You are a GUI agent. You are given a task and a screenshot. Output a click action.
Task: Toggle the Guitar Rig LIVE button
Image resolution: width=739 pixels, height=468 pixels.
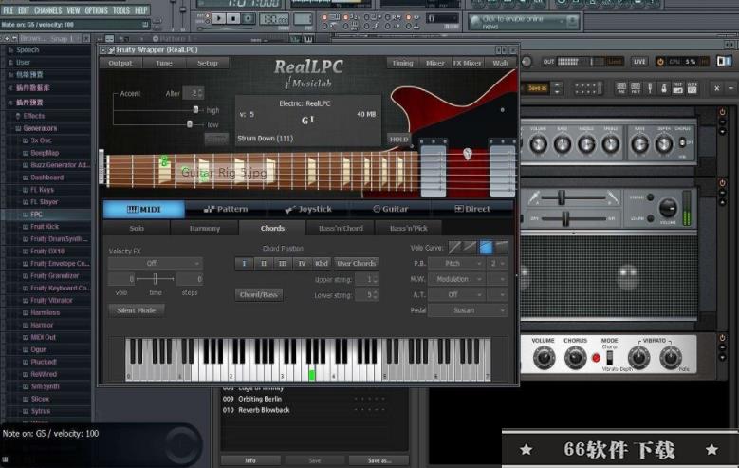click(639, 62)
